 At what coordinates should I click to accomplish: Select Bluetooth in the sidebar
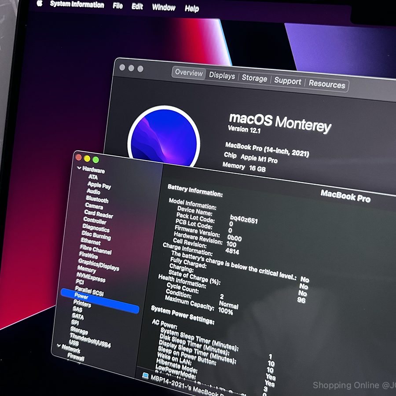coord(97,199)
